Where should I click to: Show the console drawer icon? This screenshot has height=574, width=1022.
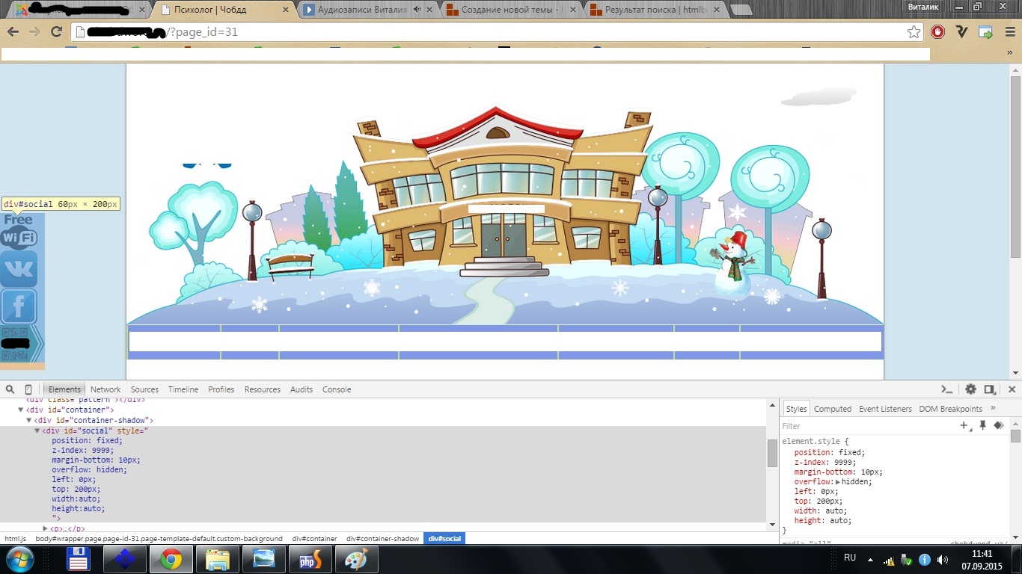pos(947,389)
